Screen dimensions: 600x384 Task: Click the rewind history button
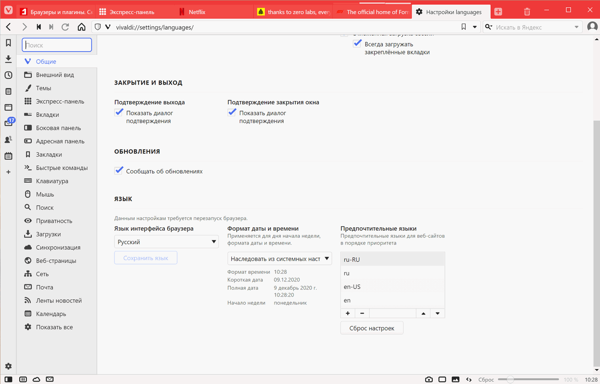pos(39,27)
